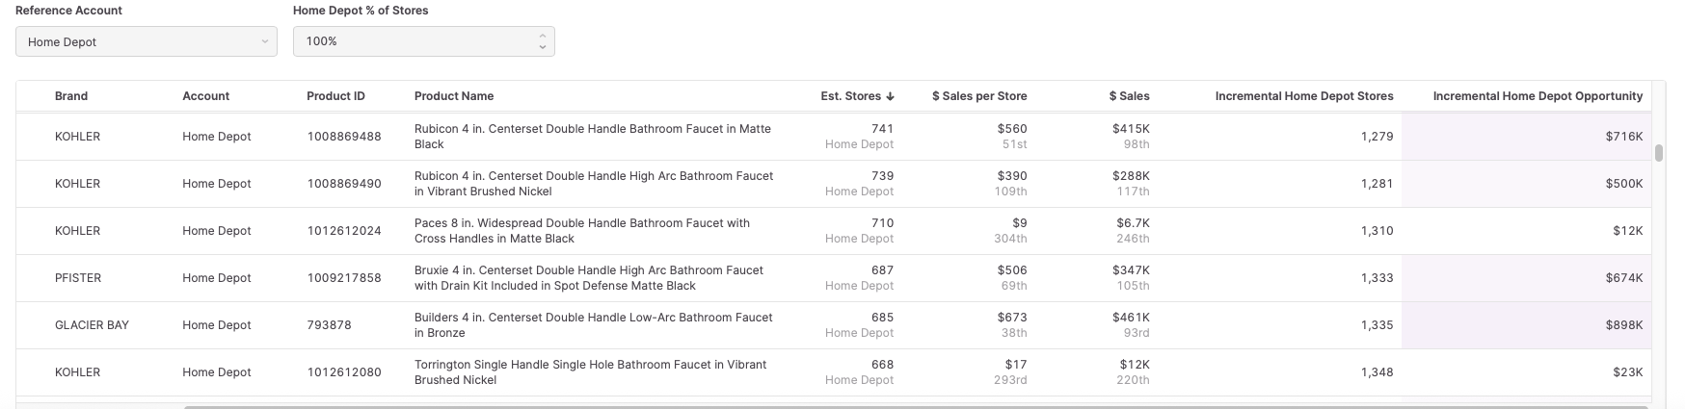This screenshot has height=409, width=1685.
Task: Click product ID 1008869490
Action: click(x=343, y=184)
